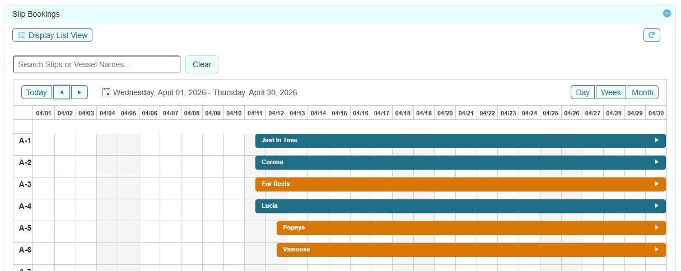
Task: Select slip row A-3
Action: tap(25, 184)
